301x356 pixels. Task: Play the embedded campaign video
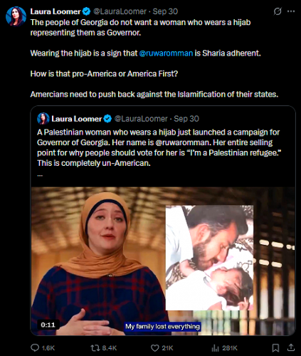coord(163,261)
